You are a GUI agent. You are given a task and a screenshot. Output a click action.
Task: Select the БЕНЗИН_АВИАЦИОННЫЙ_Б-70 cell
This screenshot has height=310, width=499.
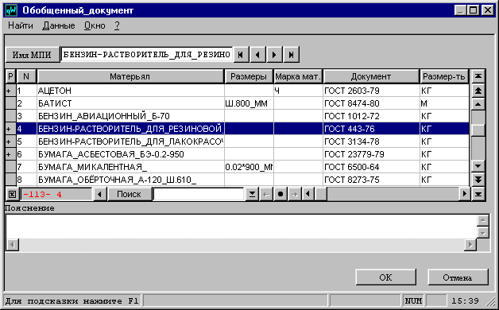click(x=130, y=116)
